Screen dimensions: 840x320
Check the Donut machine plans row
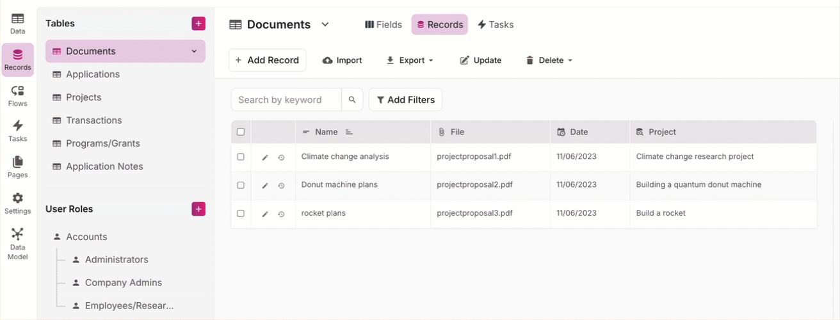point(241,185)
